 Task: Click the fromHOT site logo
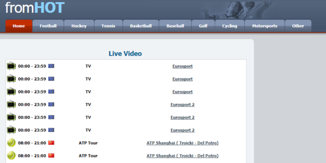point(35,8)
